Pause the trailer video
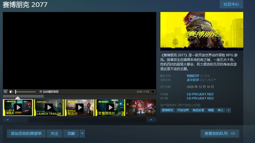The width and height of the screenshot is (255, 143). tap(5, 92)
